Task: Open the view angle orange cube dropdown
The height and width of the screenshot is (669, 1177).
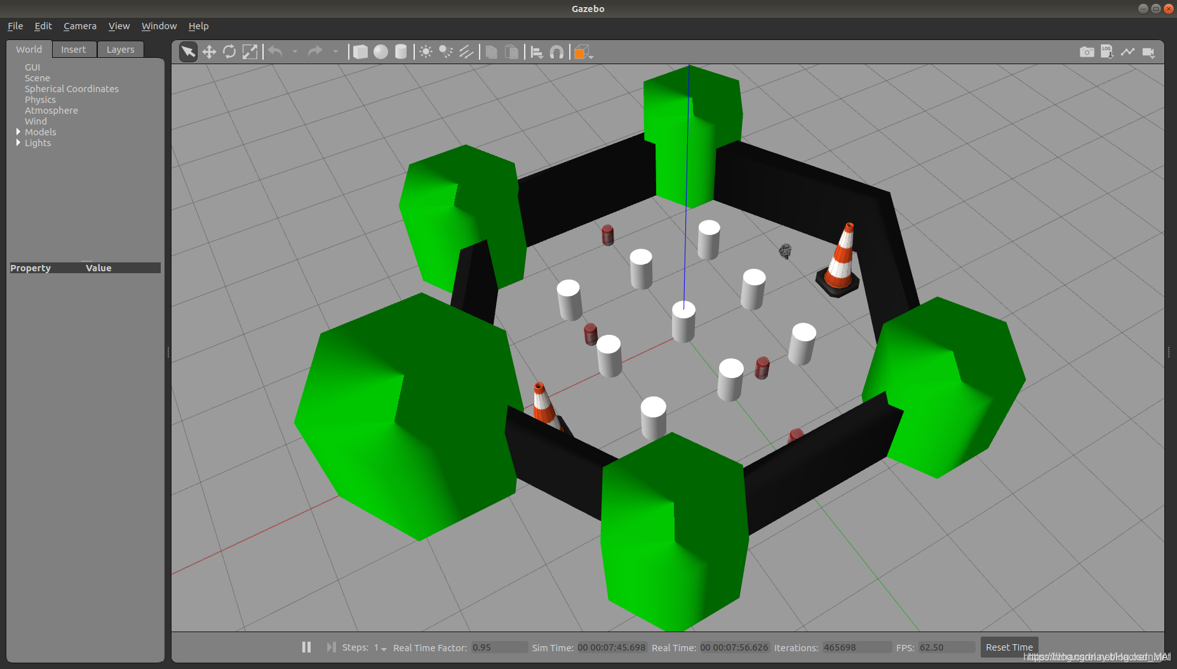Action: click(583, 52)
